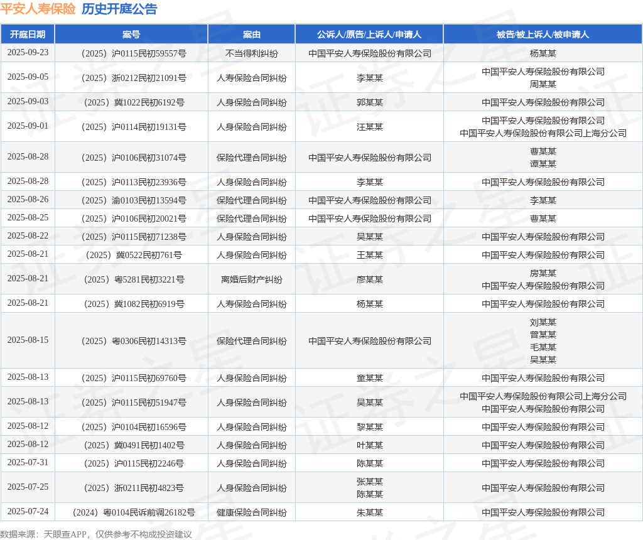Click the 公诉人/原告/上诉人/申请人 column header
This screenshot has width=643, height=540.
tap(369, 35)
